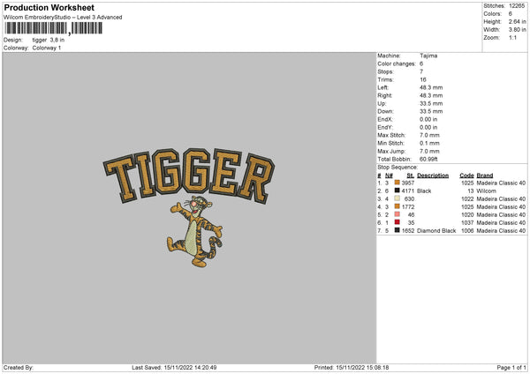Click the Stop Sequence heading
Image resolution: width=530 pixels, height=374 pixels.
click(x=397, y=168)
